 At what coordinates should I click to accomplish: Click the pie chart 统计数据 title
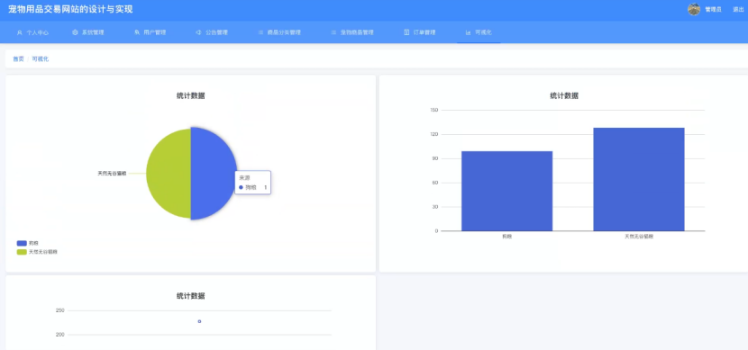point(191,95)
